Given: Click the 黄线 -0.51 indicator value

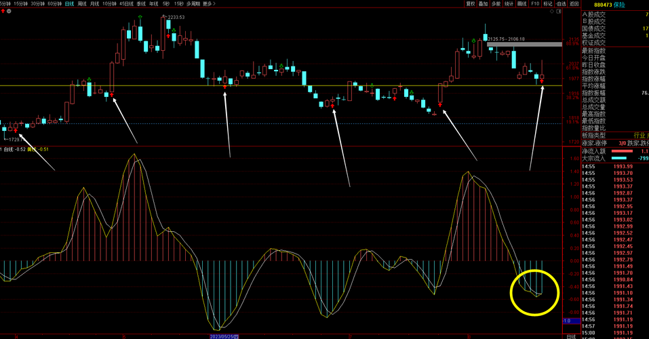Looking at the screenshot, I should click(x=38, y=149).
